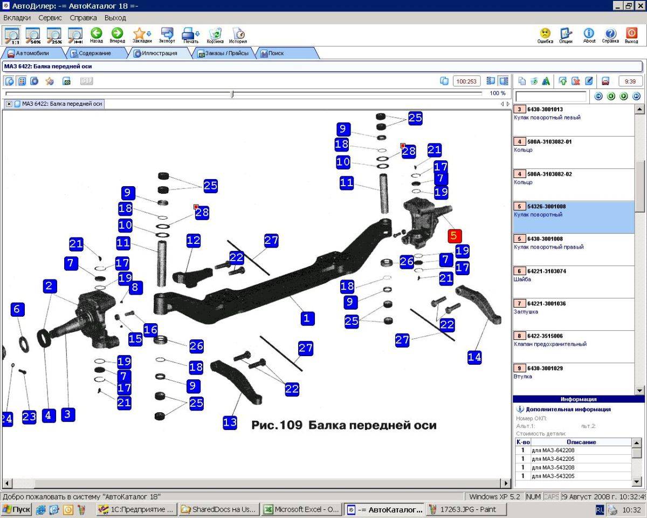This screenshot has width=647, height=518.
Task: Open the История history icon
Action: click(x=238, y=35)
